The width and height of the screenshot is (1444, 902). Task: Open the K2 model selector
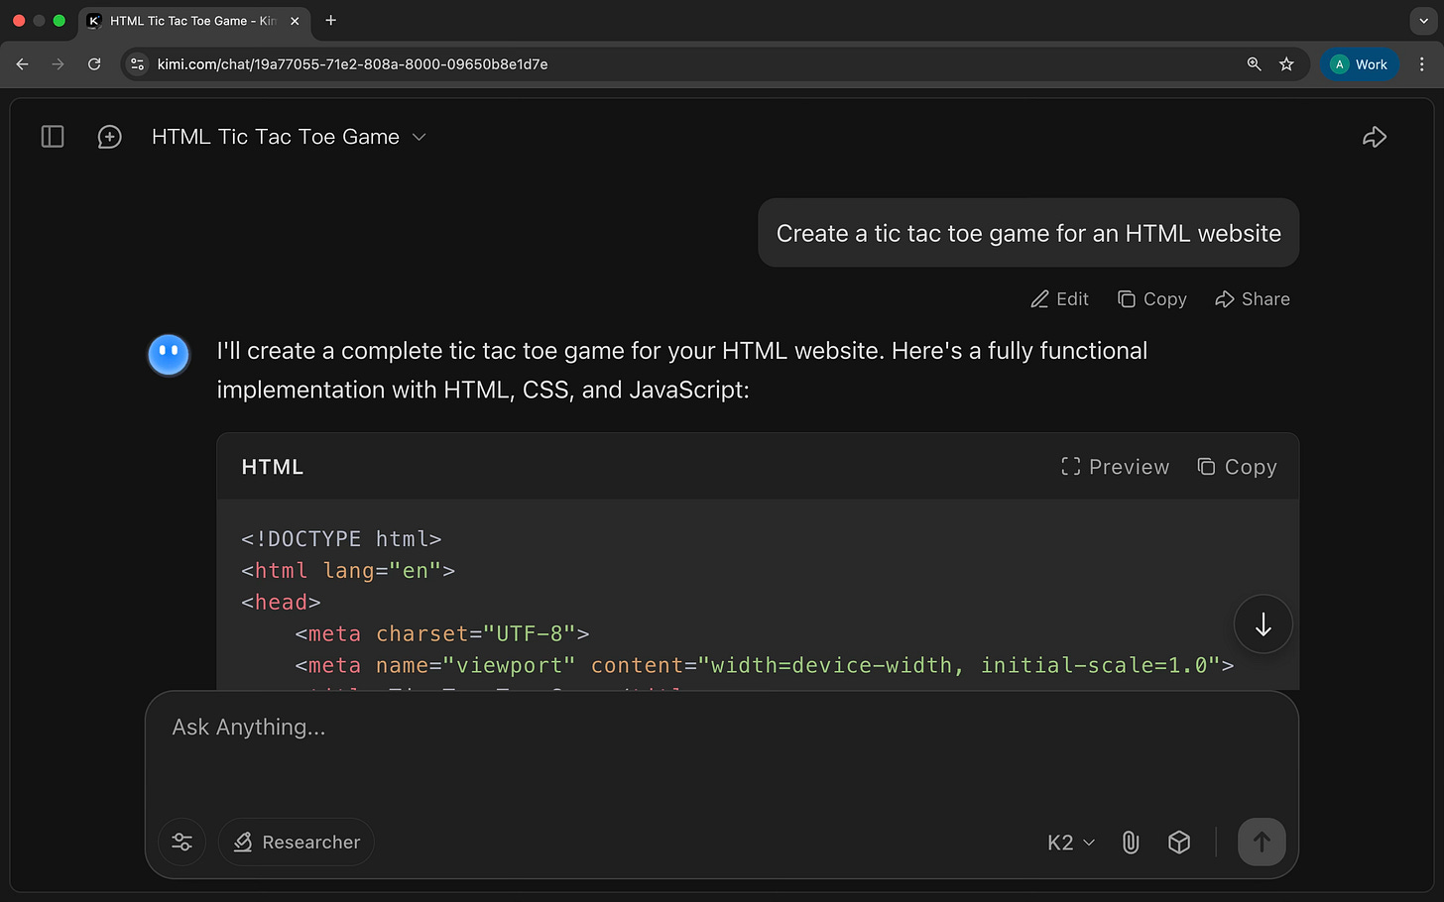[x=1071, y=843]
